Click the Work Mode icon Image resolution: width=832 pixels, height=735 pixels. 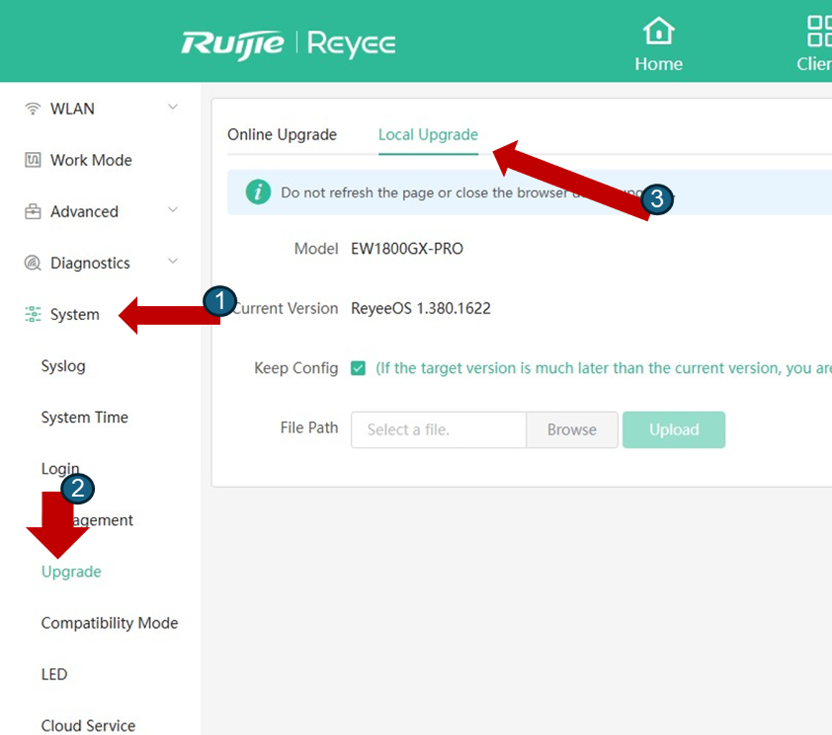tap(33, 160)
